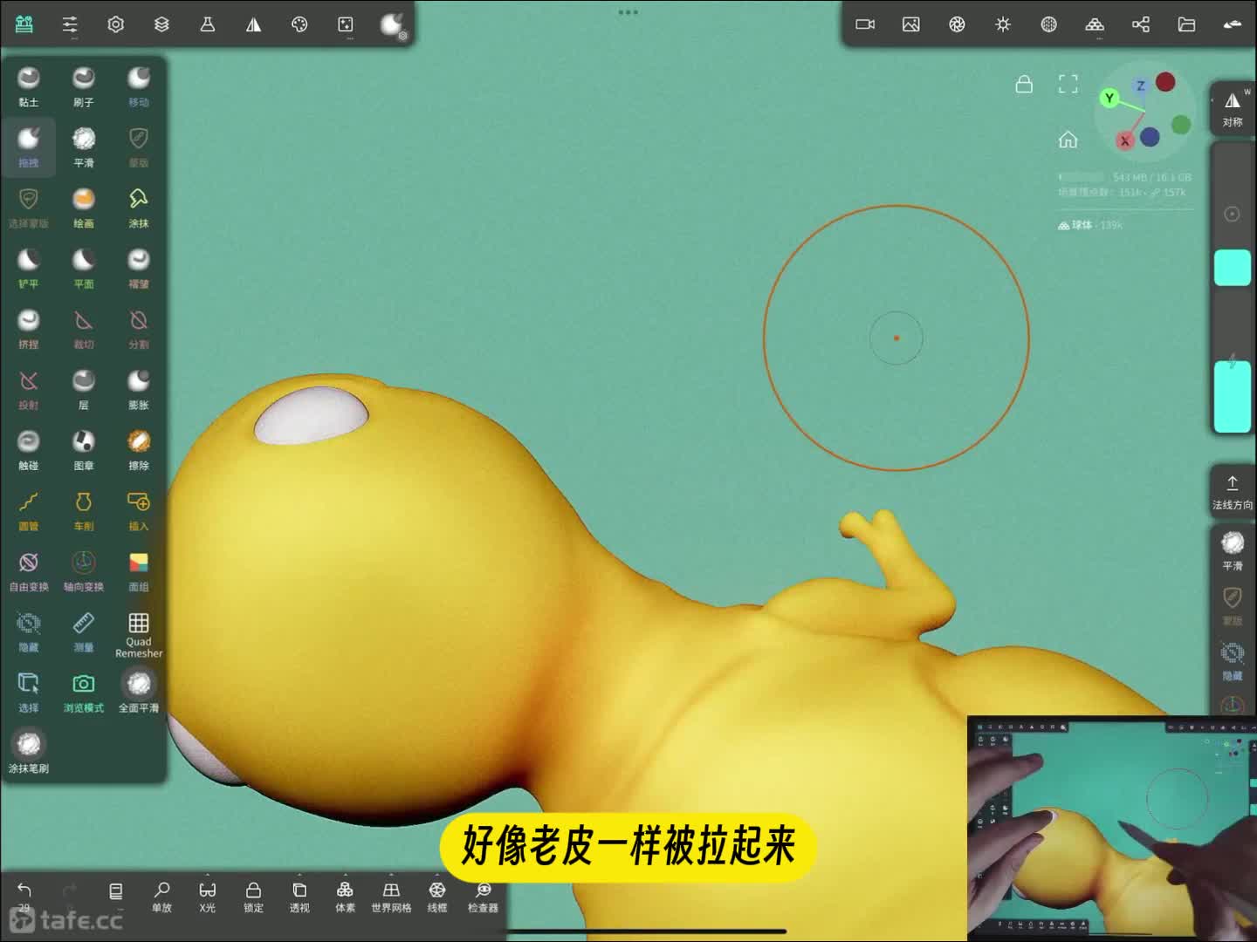Reset view with the home icon
This screenshot has width=1257, height=942.
pyautogui.click(x=1068, y=140)
